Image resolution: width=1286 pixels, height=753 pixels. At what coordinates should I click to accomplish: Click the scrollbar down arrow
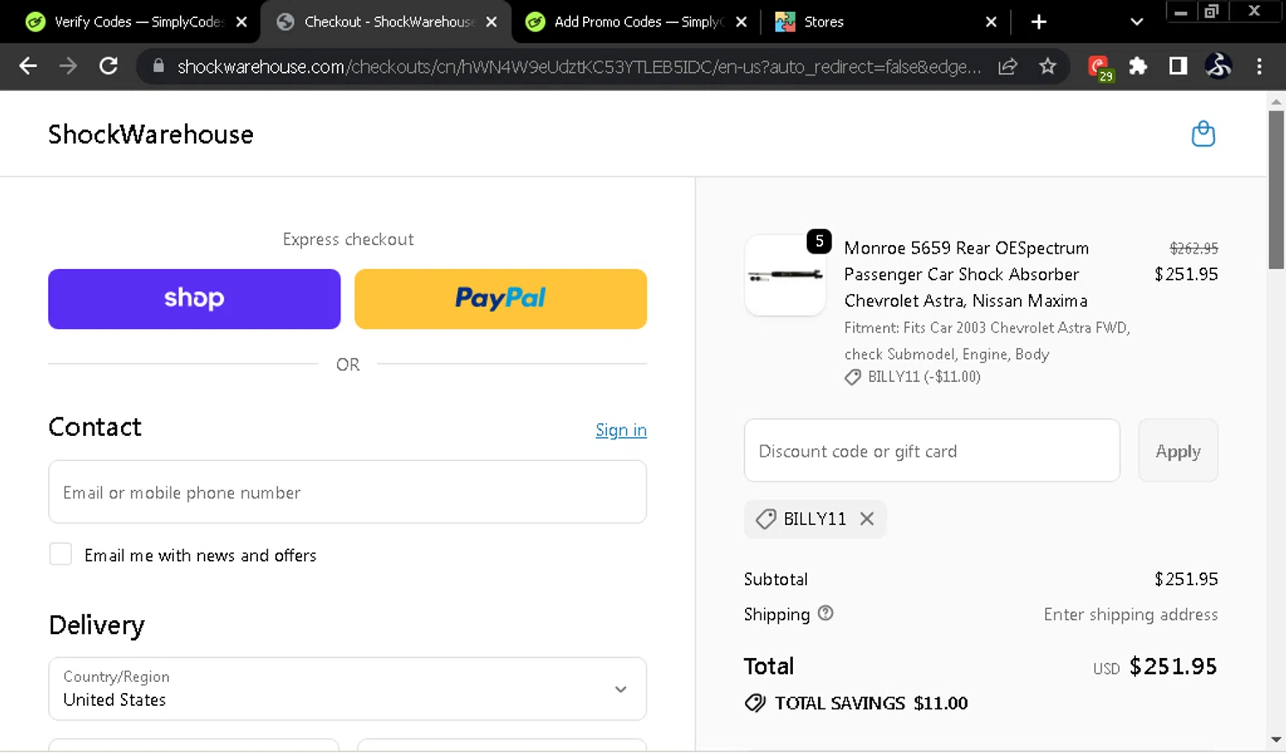[1276, 739]
